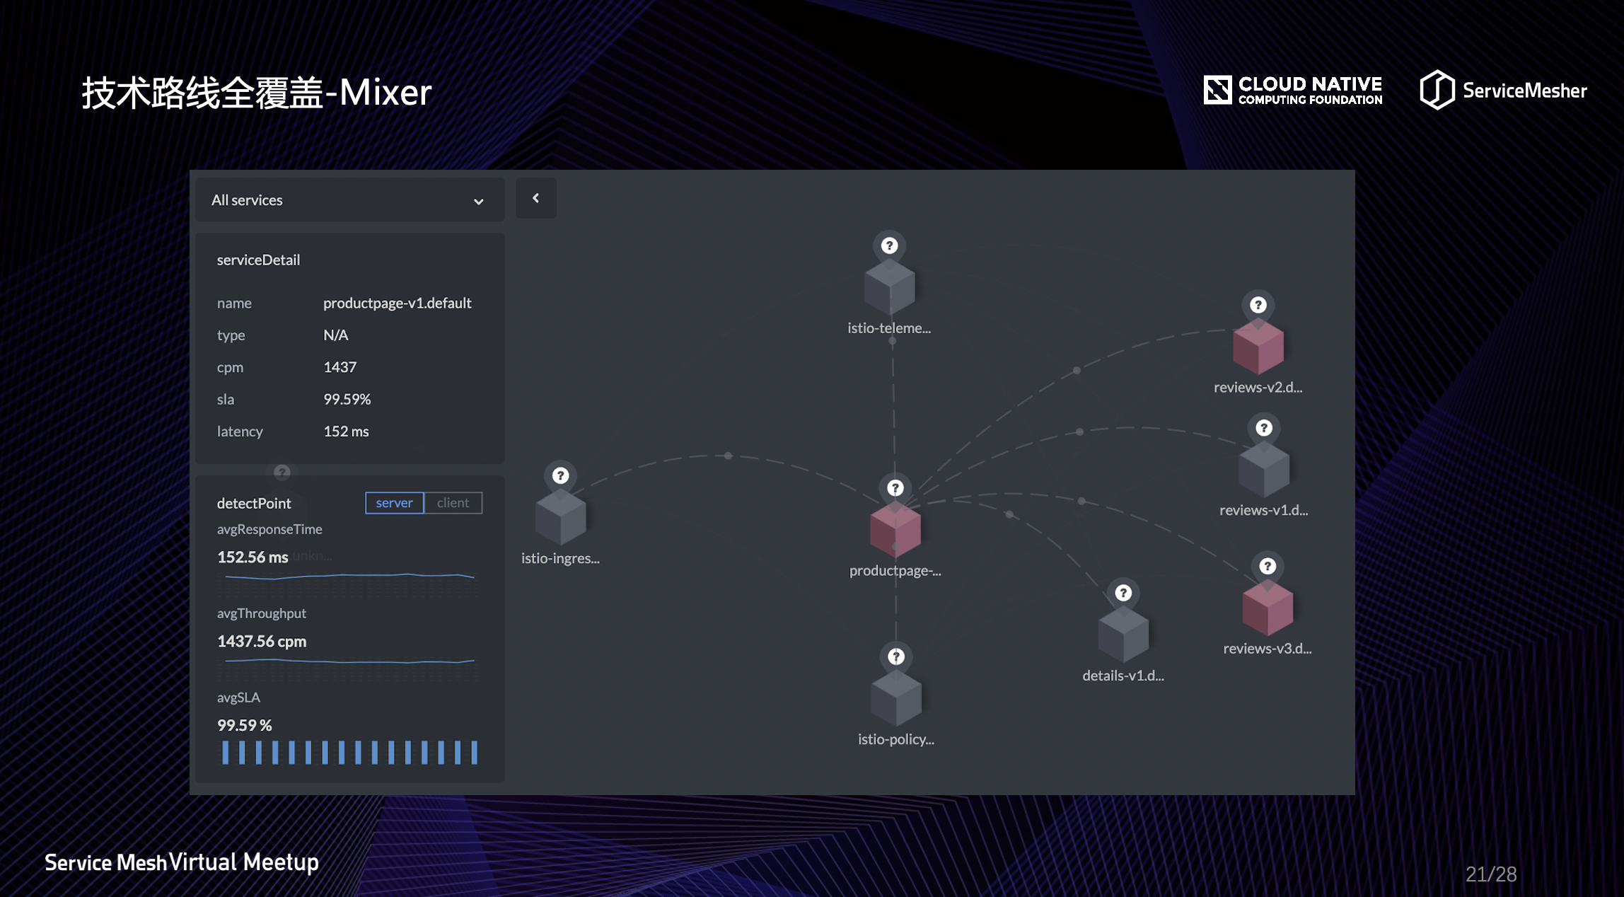
Task: Select the istio-policy cube node
Action: (895, 698)
